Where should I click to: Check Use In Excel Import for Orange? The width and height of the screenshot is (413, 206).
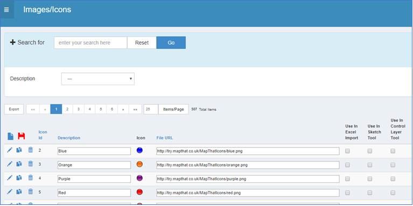(x=347, y=165)
